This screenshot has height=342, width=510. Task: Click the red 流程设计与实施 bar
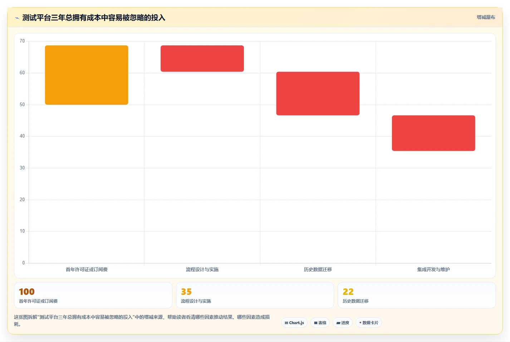coord(202,59)
